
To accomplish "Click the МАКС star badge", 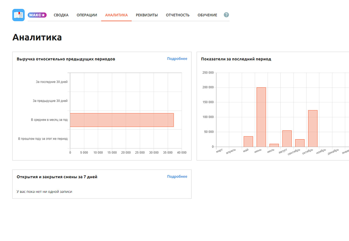I will click(x=37, y=15).
